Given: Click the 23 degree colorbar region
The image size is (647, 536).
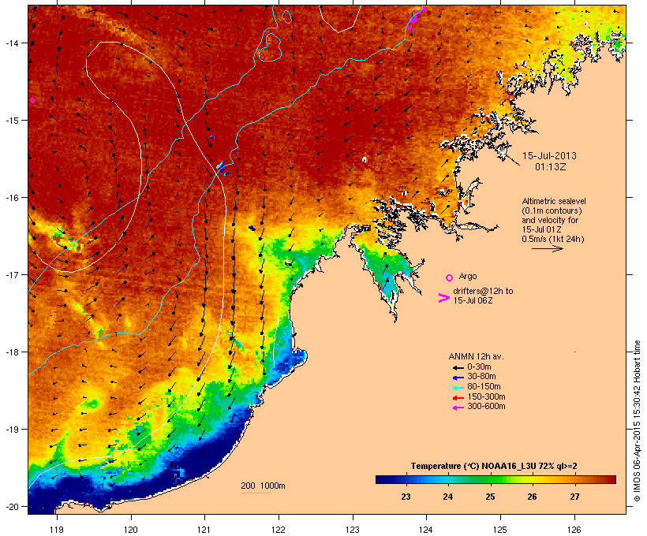Looking at the screenshot, I should click(406, 479).
